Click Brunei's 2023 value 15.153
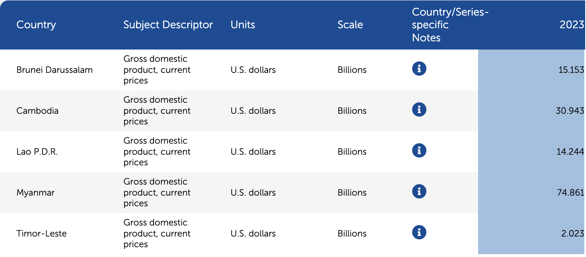586x257 pixels. [x=571, y=70]
